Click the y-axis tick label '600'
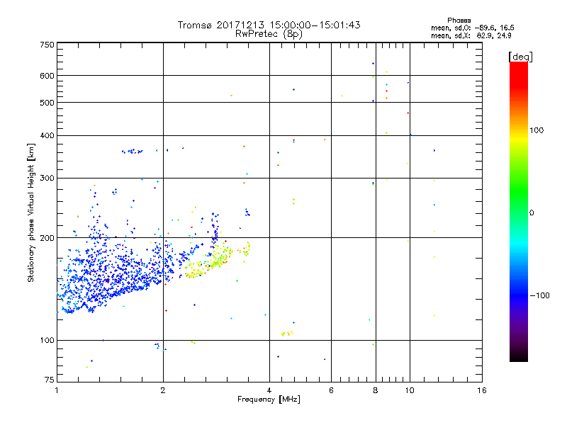 [x=47, y=76]
